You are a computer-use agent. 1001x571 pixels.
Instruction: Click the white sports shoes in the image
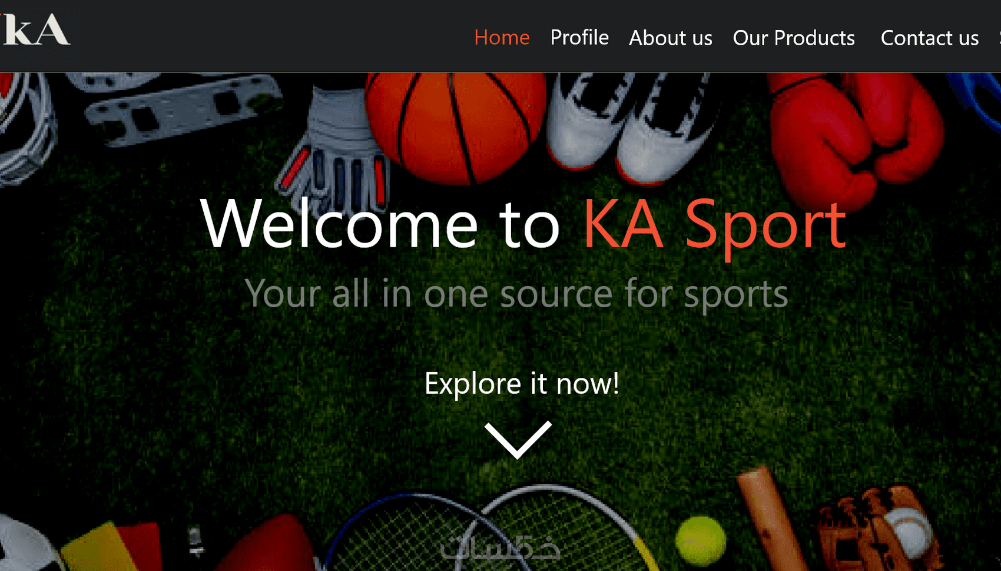click(x=630, y=125)
